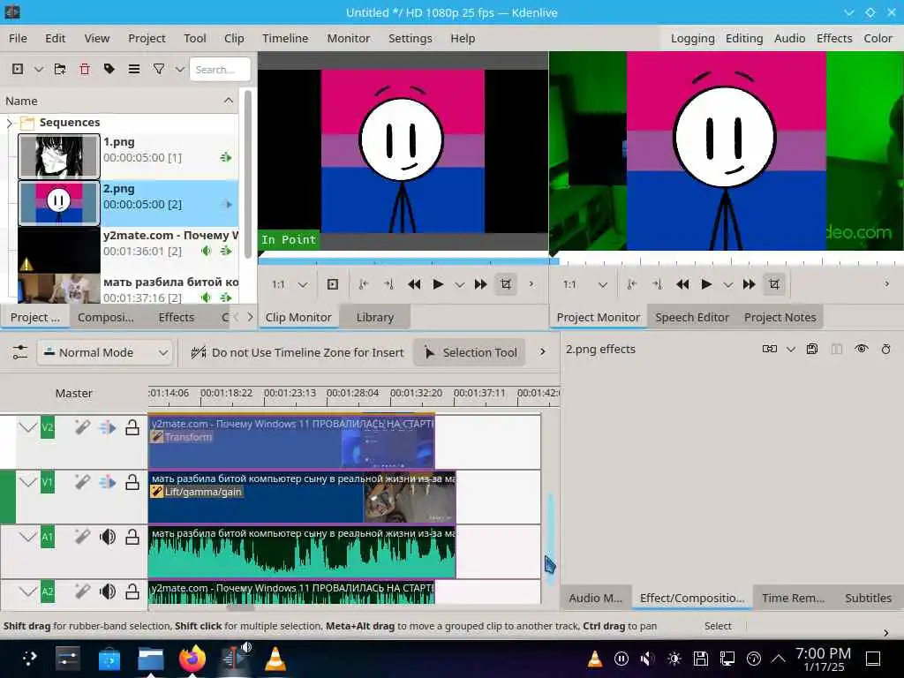Viewport: 904px width, 678px height.
Task: Open Clip Monitor play options dropdown arrow
Action: 459,285
